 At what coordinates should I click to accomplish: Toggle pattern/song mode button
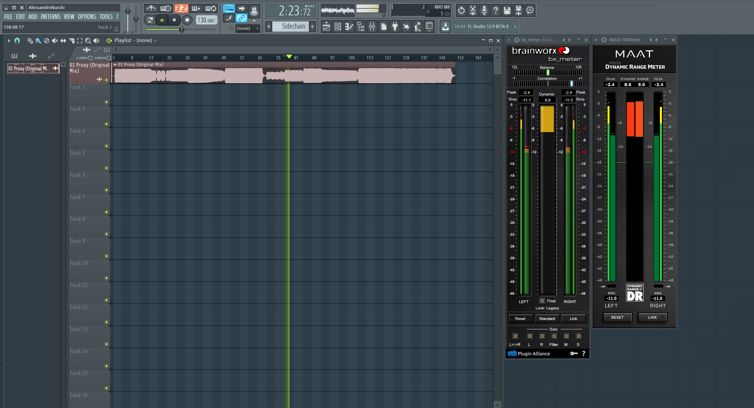point(150,20)
